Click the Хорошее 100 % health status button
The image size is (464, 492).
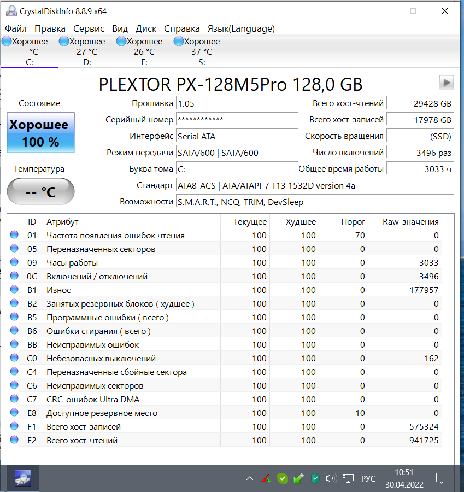coord(41,133)
